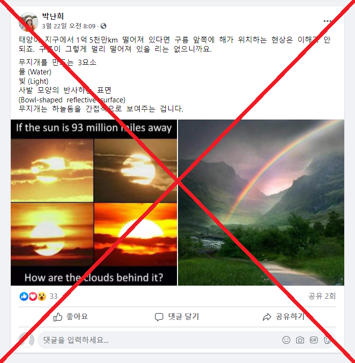The image size is (355, 363).
Task: Click the wow face reaction icon
Action: click(x=42, y=296)
